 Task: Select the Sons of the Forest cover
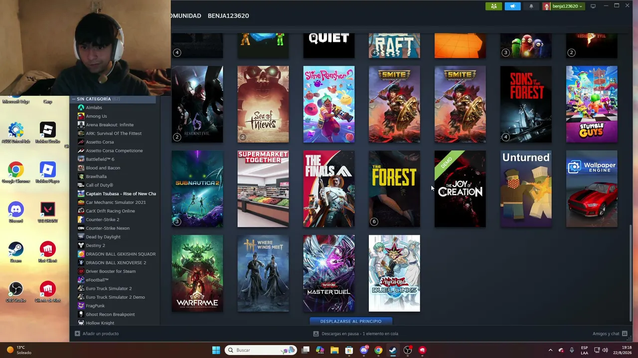click(526, 104)
